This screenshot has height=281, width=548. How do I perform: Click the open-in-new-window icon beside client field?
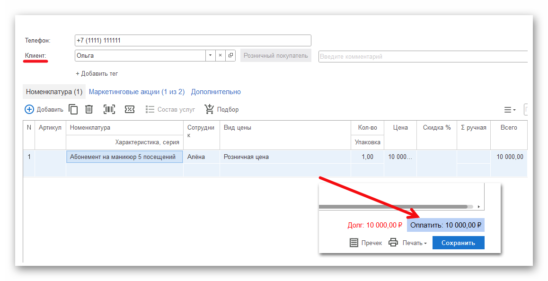[x=231, y=55]
